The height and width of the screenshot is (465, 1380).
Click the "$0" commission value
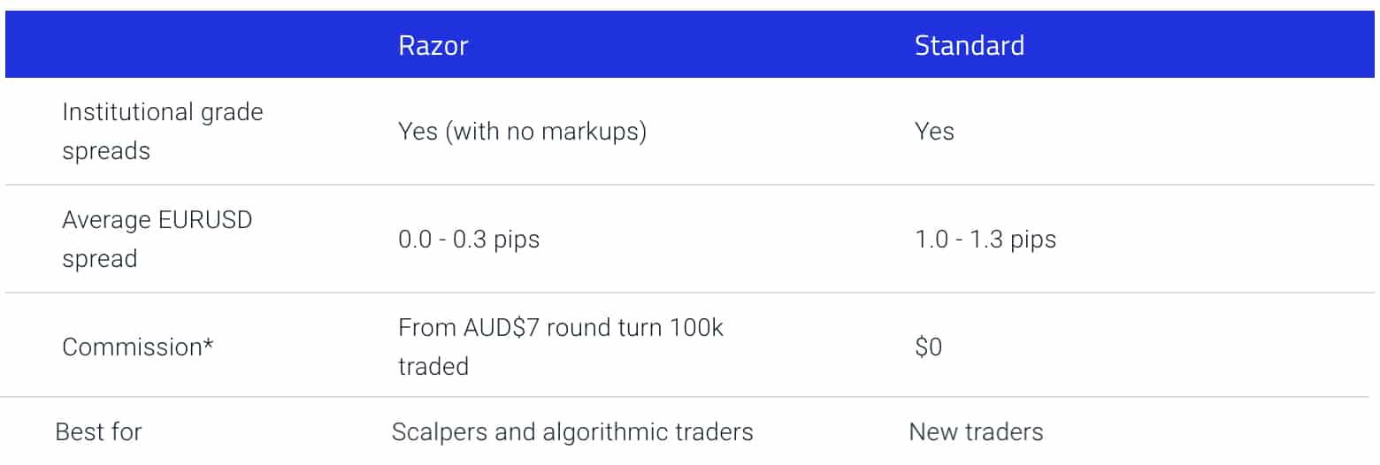tap(928, 347)
